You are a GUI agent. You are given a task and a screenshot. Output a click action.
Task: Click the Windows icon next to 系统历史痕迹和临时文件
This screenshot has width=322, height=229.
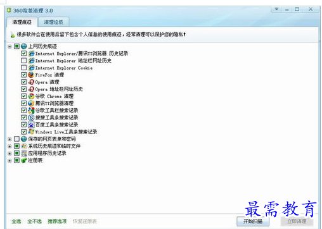(24, 146)
